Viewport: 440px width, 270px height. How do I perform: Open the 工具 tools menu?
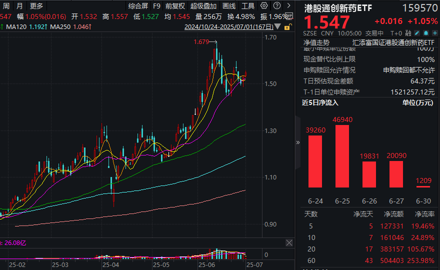pyautogui.click(x=248, y=6)
